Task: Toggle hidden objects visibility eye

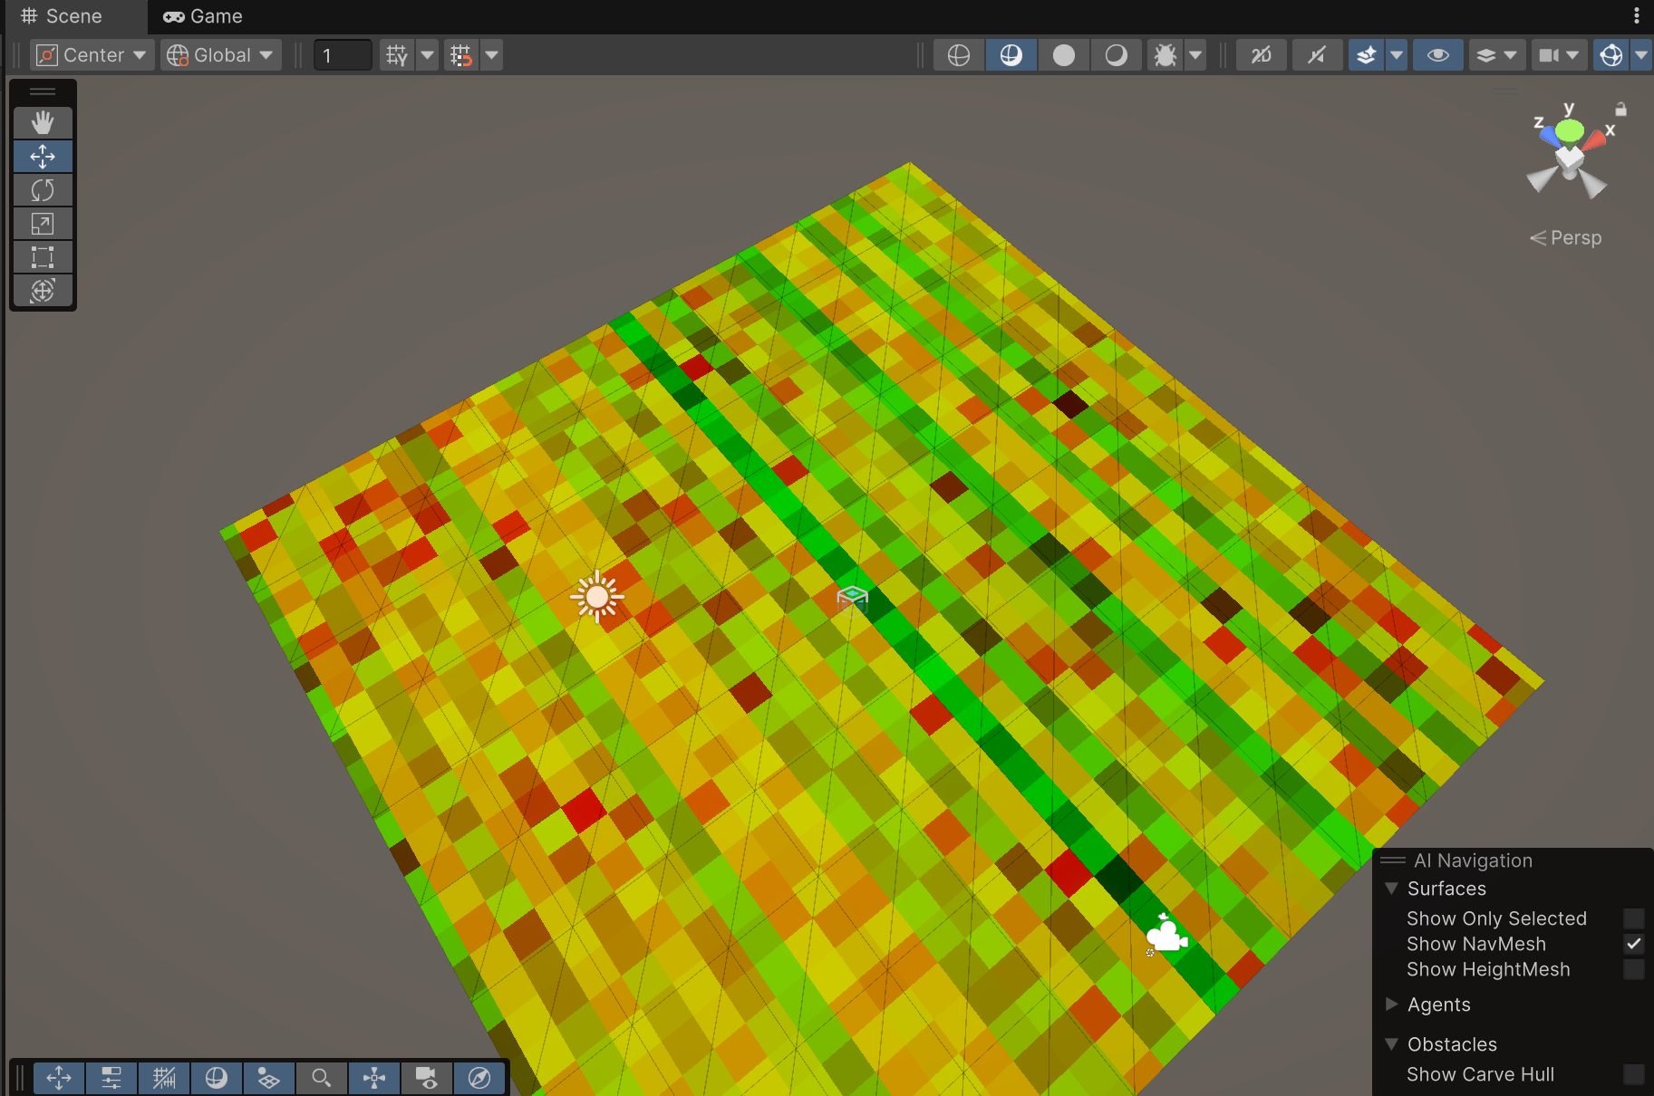Action: coord(1437,55)
